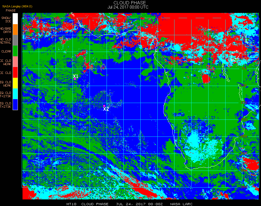
Task: Click the NASA LARC footer text
Action: coord(181,204)
